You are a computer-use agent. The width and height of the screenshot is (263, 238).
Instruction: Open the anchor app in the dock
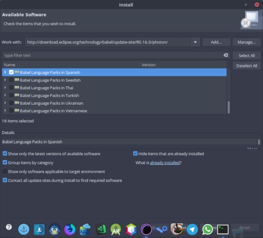(x=24, y=229)
